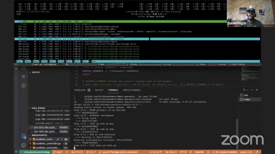Open notifications icon at status bar end
The height and width of the screenshot is (154, 275).
[257, 152]
